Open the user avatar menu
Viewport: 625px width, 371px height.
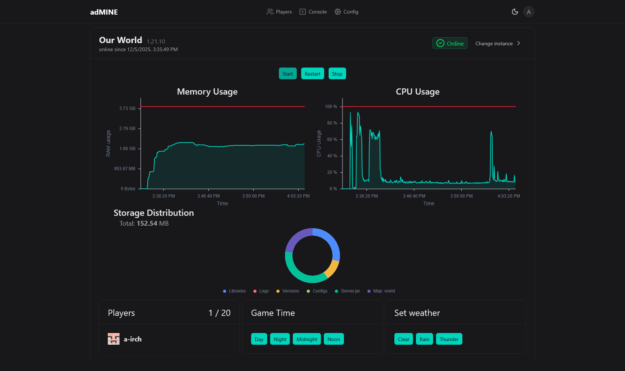click(529, 12)
